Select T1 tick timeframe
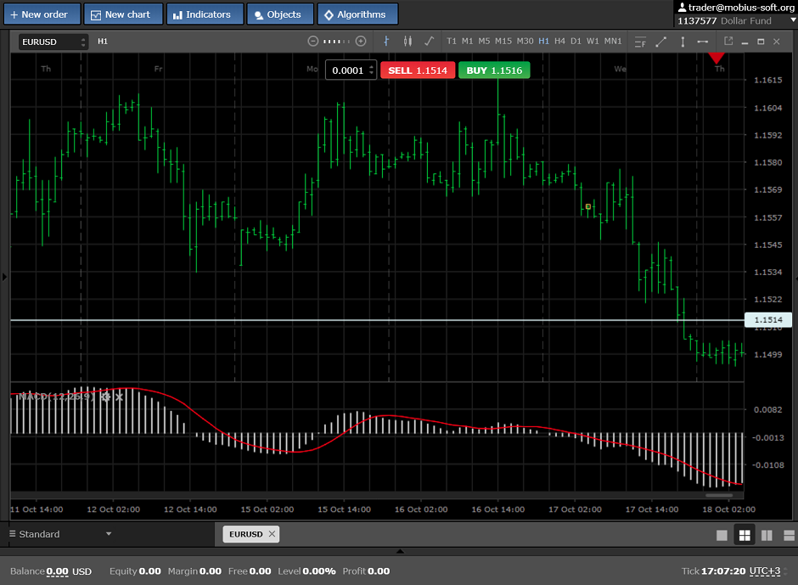The image size is (798, 585). [x=452, y=42]
